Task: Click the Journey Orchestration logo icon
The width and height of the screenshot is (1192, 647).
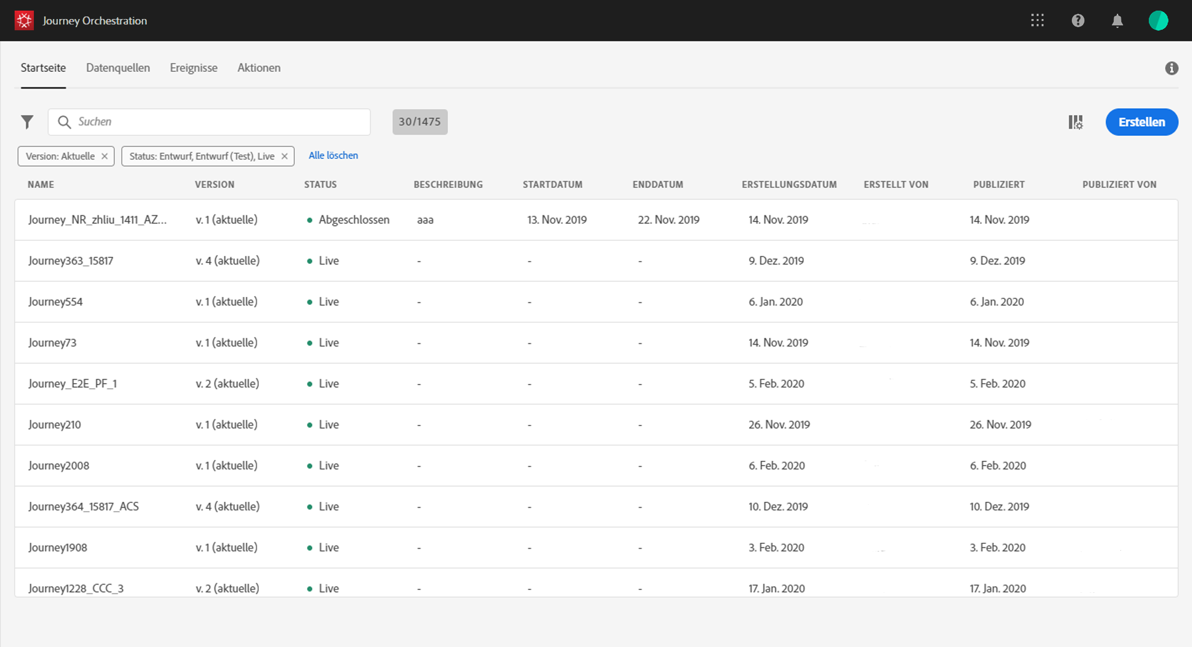Action: click(24, 21)
